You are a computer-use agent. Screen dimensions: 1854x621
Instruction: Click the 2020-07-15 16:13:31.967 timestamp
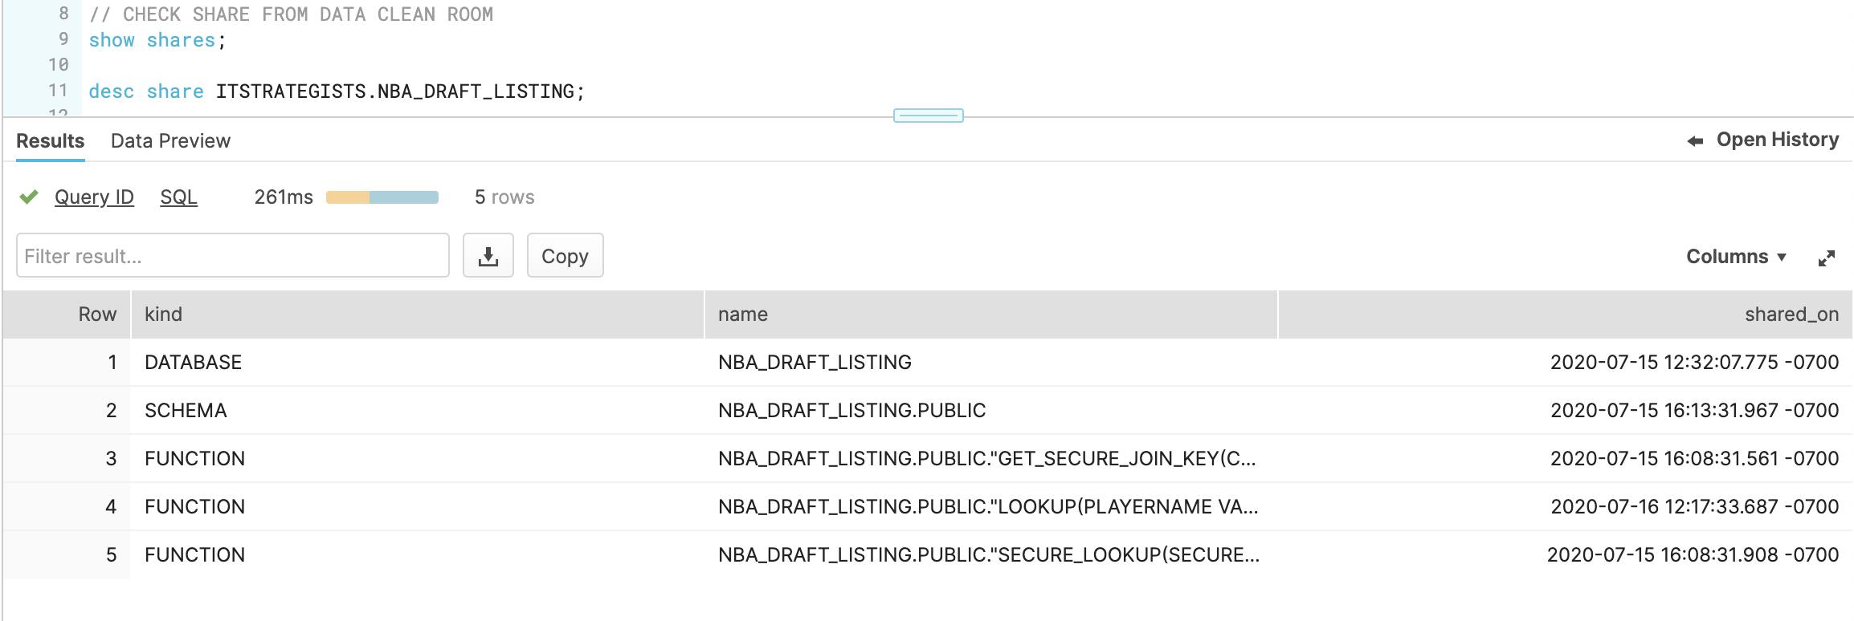1694,411
